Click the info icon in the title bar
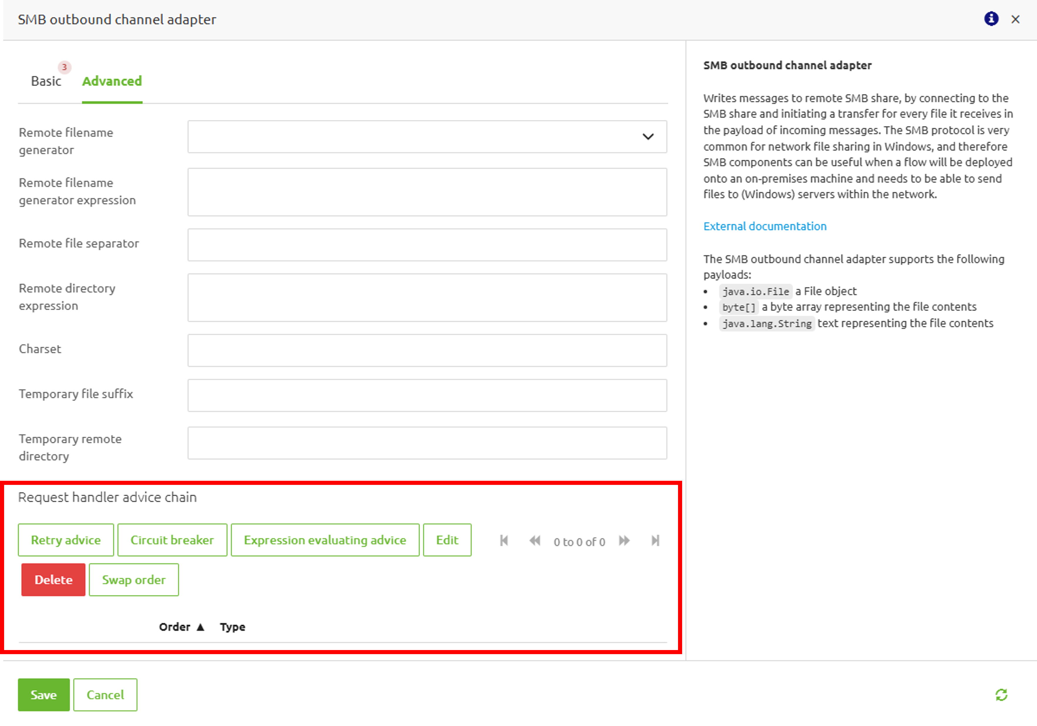Screen dimensions: 1037x726 (991, 19)
